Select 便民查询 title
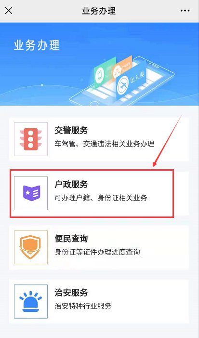 point(71,239)
